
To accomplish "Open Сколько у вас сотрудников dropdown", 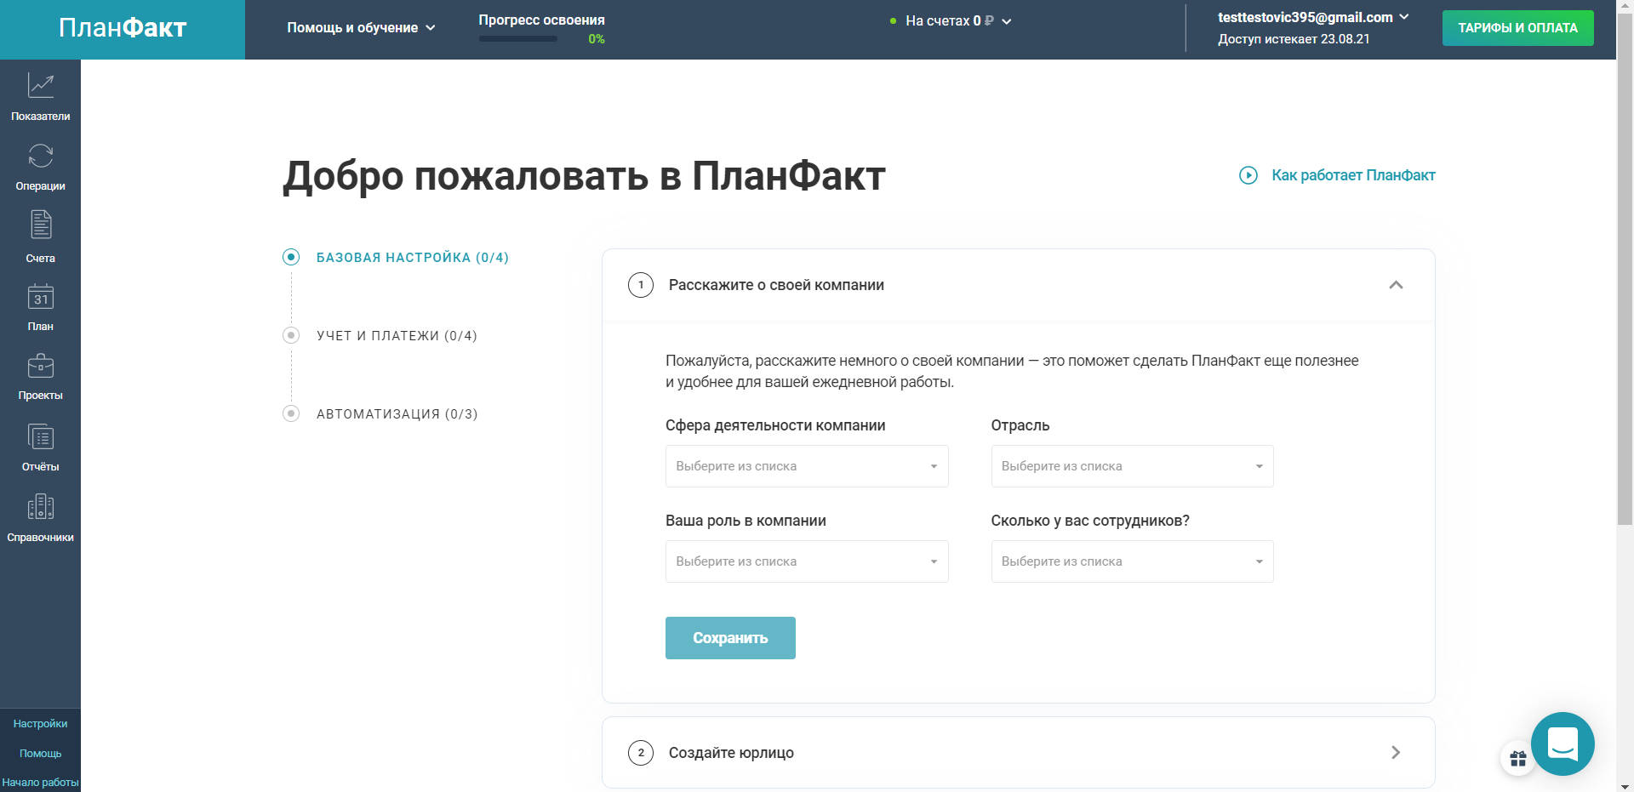I will (1132, 561).
